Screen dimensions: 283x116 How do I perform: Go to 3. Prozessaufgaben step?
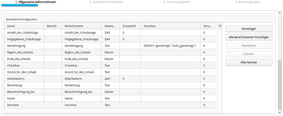pyautogui.click(x=177, y=2)
